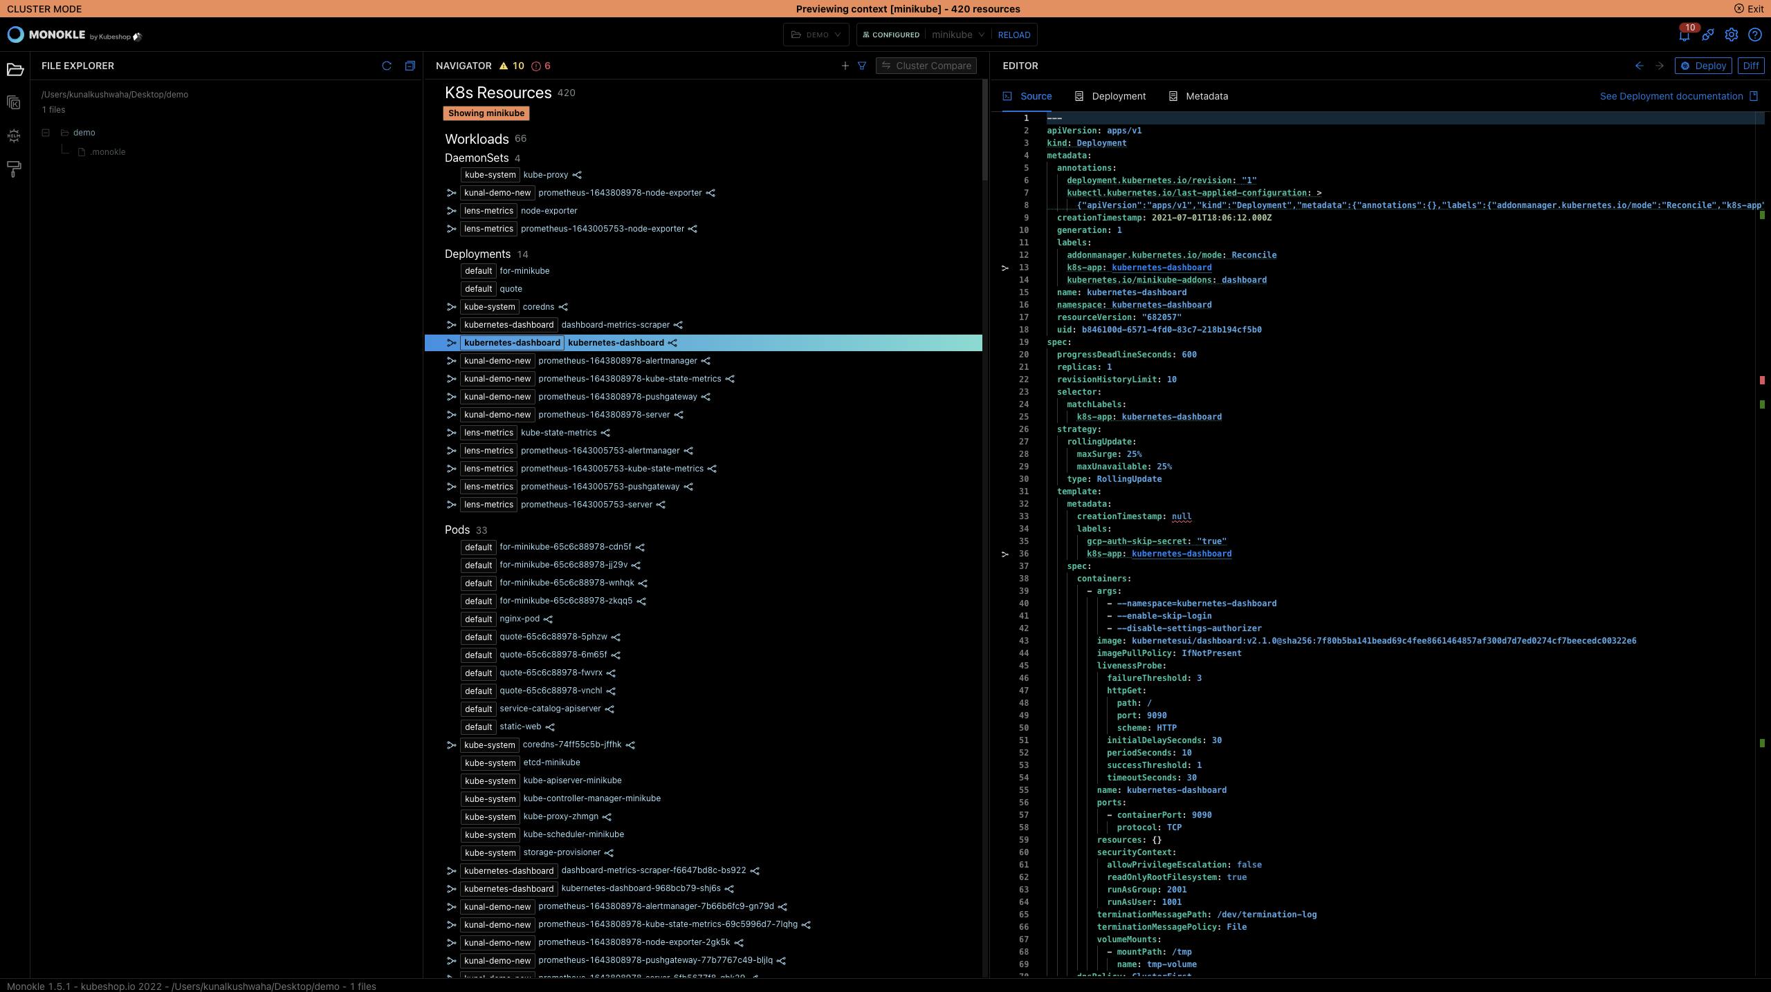Collapse the Deployments subsection
This screenshot has width=1771, height=992.
pos(477,254)
